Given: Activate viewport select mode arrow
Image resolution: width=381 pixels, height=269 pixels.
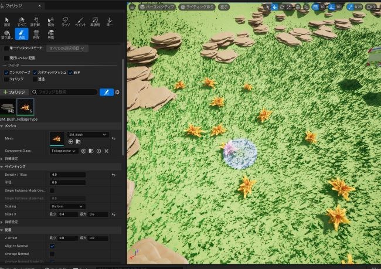Looking at the screenshot, I should (x=267, y=7).
